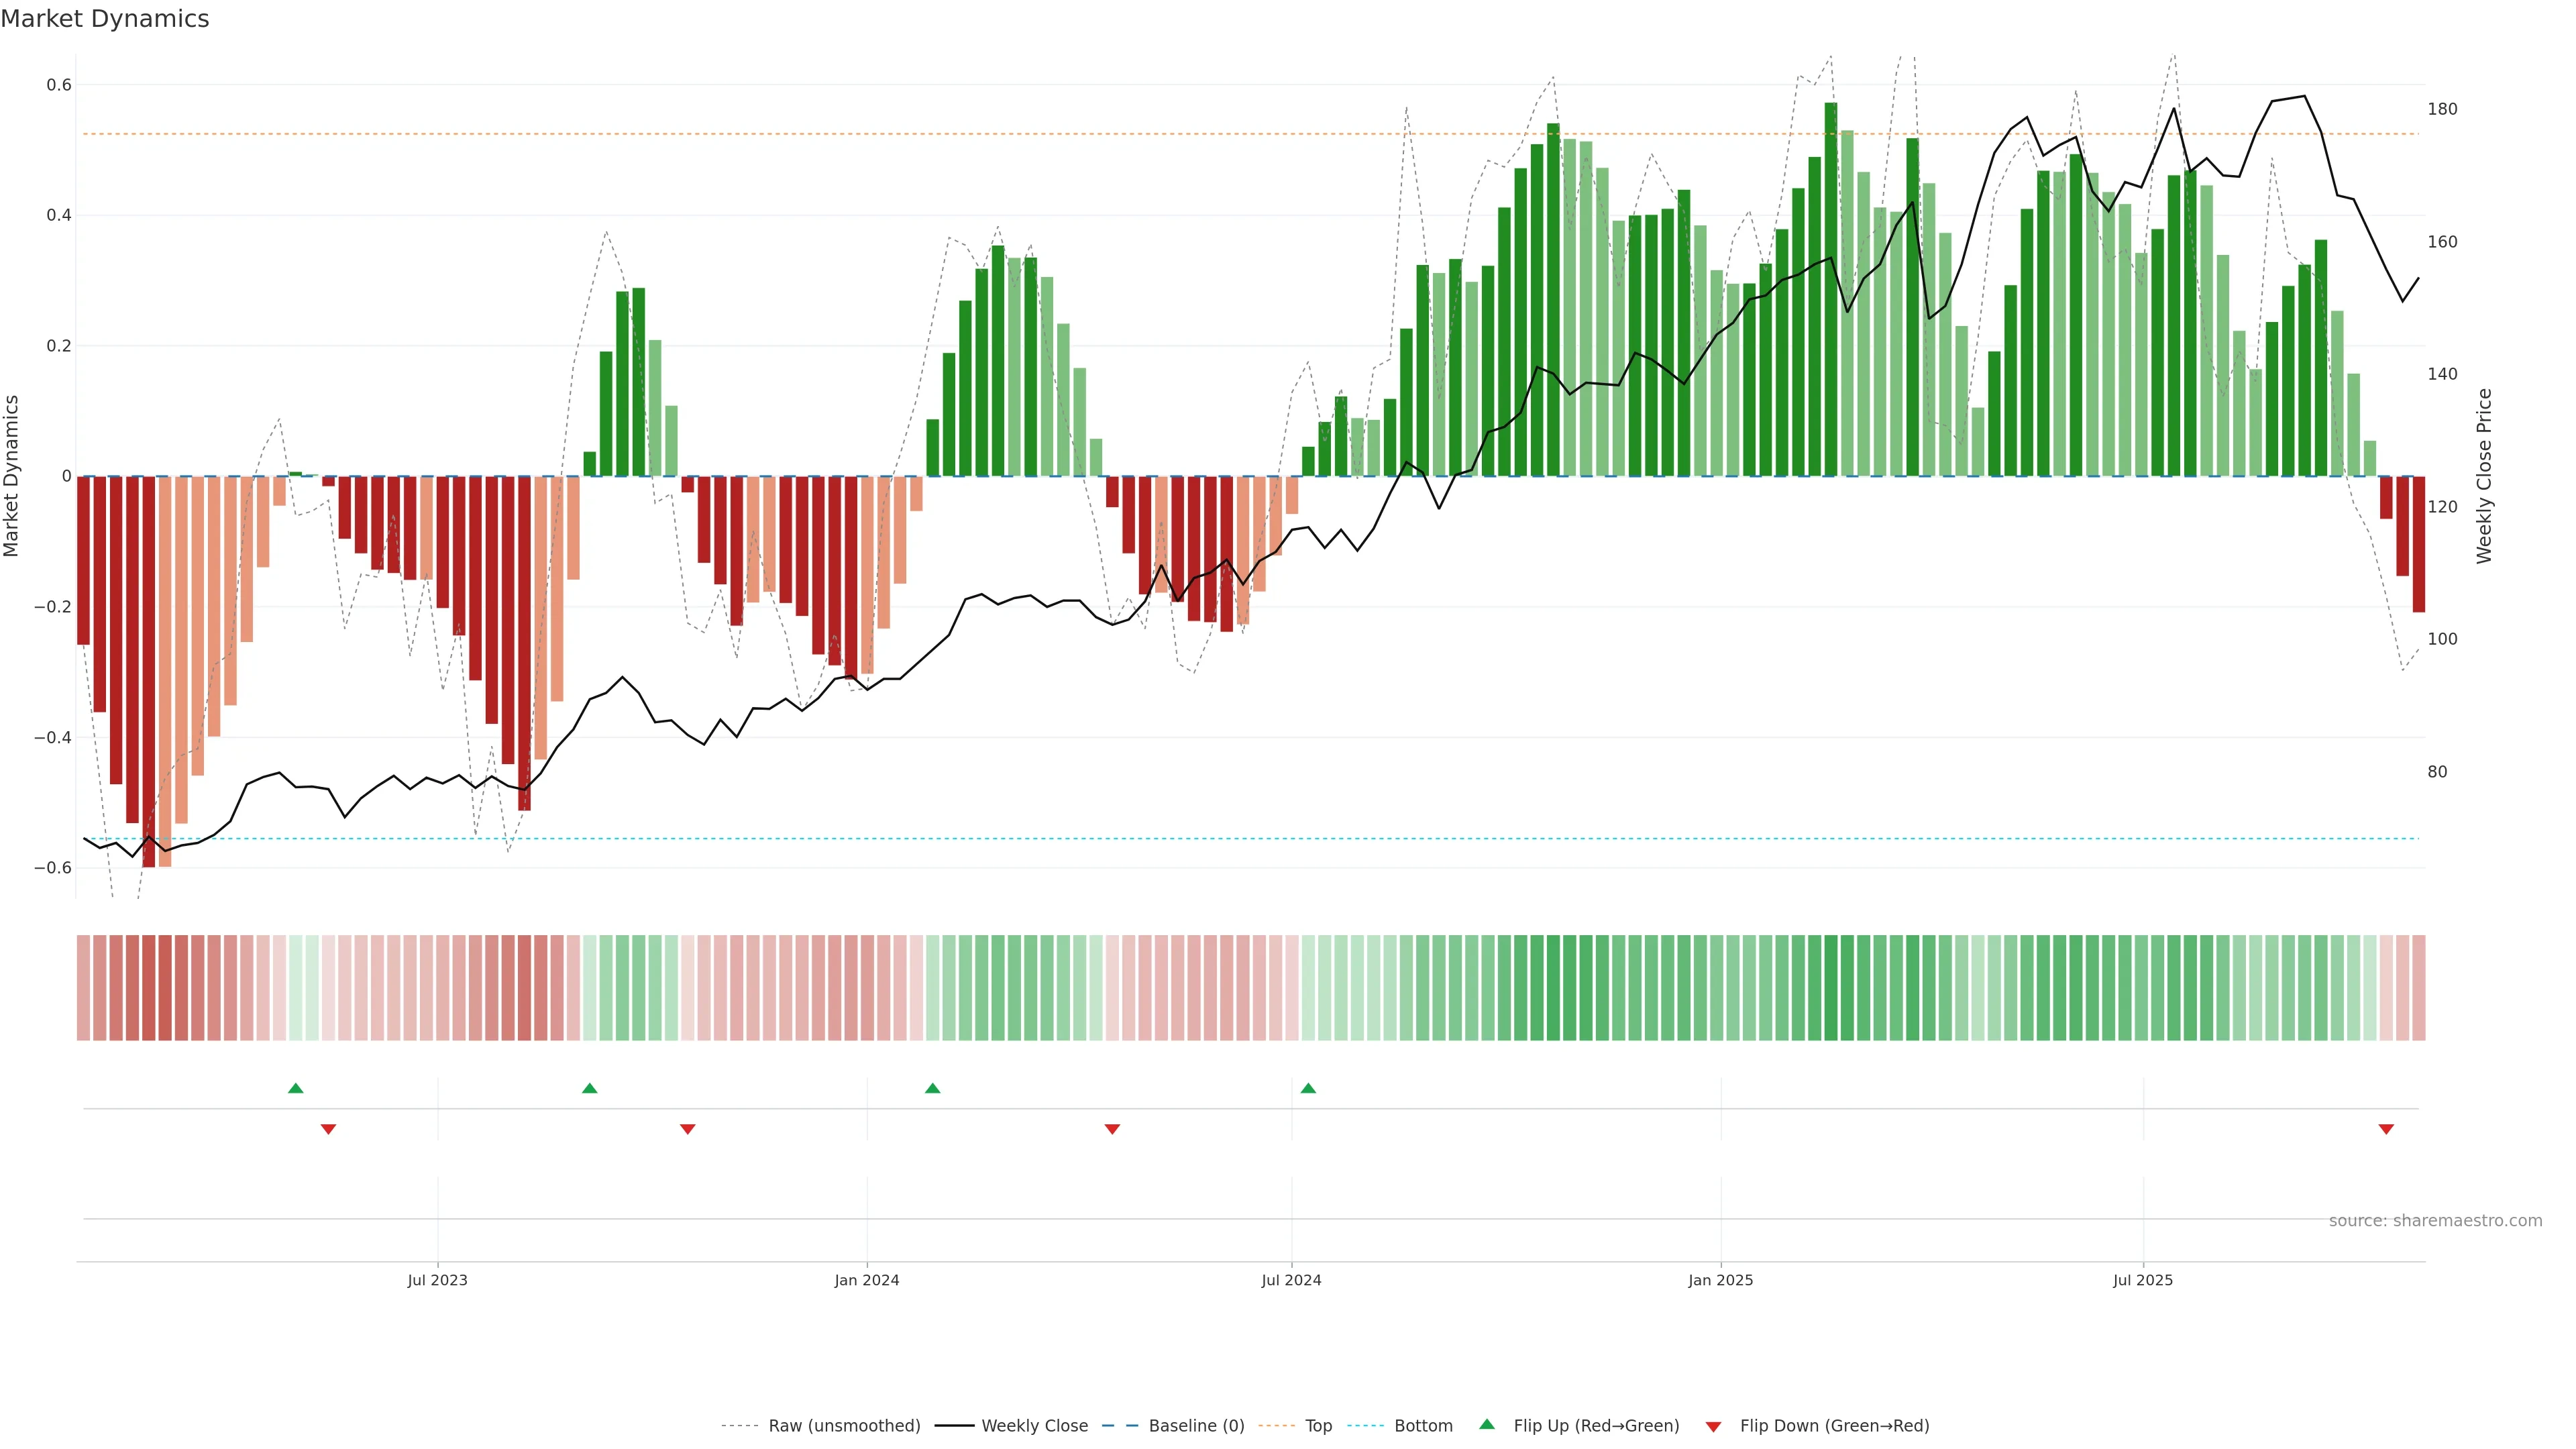Click the last red flip-down marker
The width and height of the screenshot is (2576, 1449).
click(2386, 1129)
